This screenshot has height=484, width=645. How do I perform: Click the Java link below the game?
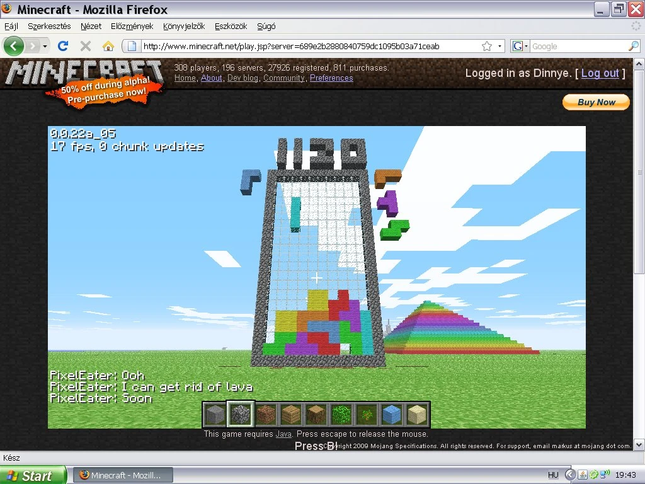point(283,434)
